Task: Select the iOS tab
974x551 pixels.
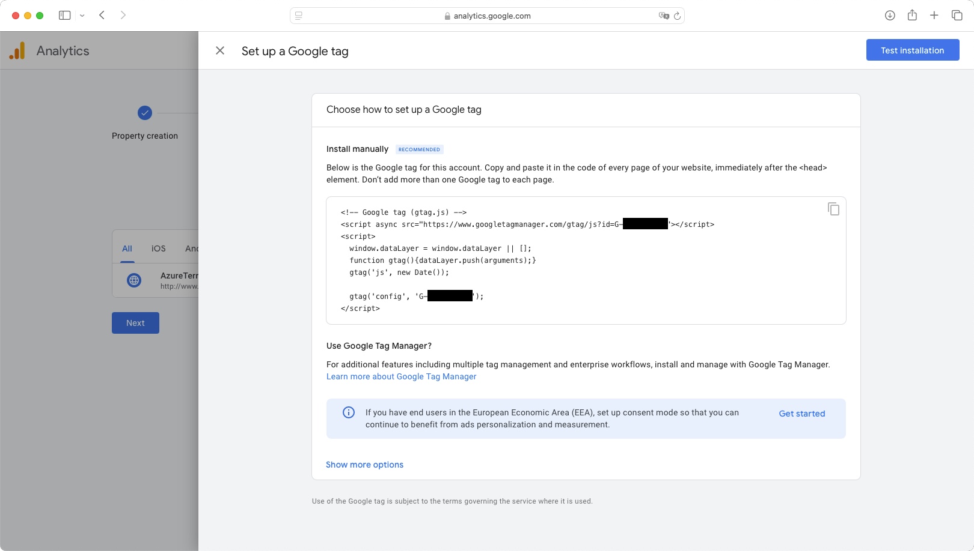Action: [158, 248]
